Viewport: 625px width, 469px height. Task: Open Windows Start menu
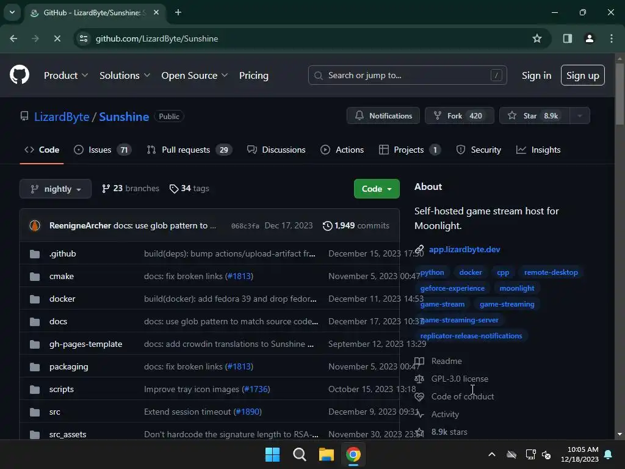point(273,454)
